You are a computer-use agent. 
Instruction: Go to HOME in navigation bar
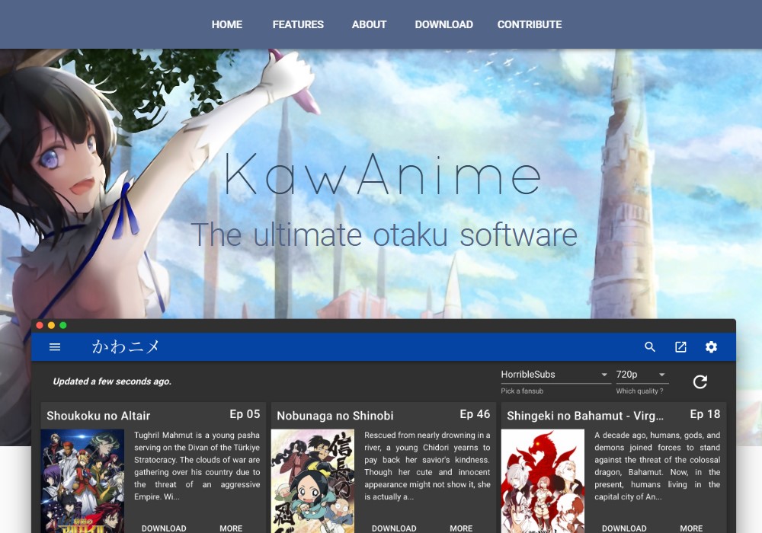point(227,24)
